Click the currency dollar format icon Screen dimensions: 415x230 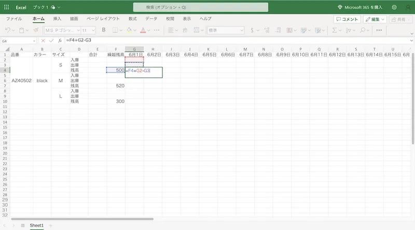click(x=252, y=30)
